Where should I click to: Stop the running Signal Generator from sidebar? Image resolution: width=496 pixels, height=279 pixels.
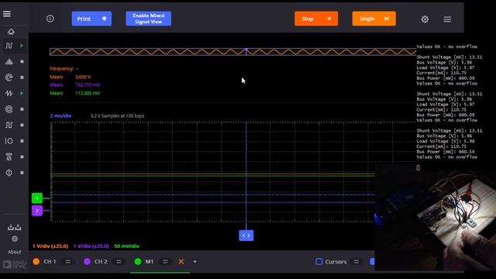click(x=22, y=93)
